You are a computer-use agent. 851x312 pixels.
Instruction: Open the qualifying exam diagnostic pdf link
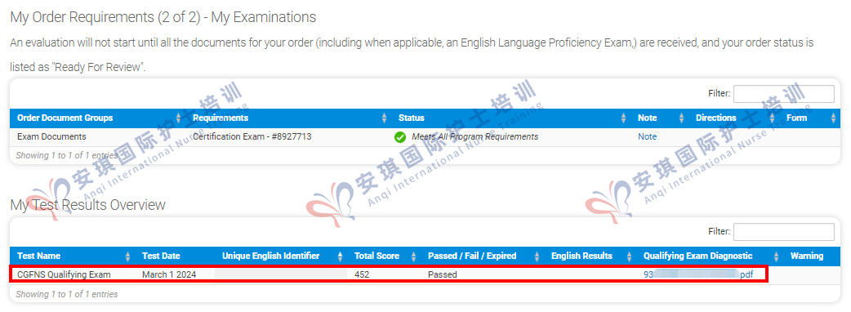point(698,274)
